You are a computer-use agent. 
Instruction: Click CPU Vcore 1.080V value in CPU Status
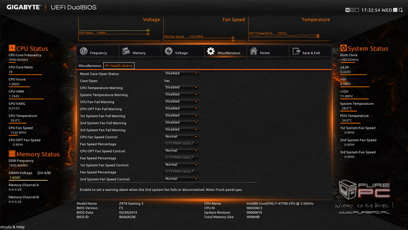pos(14,84)
